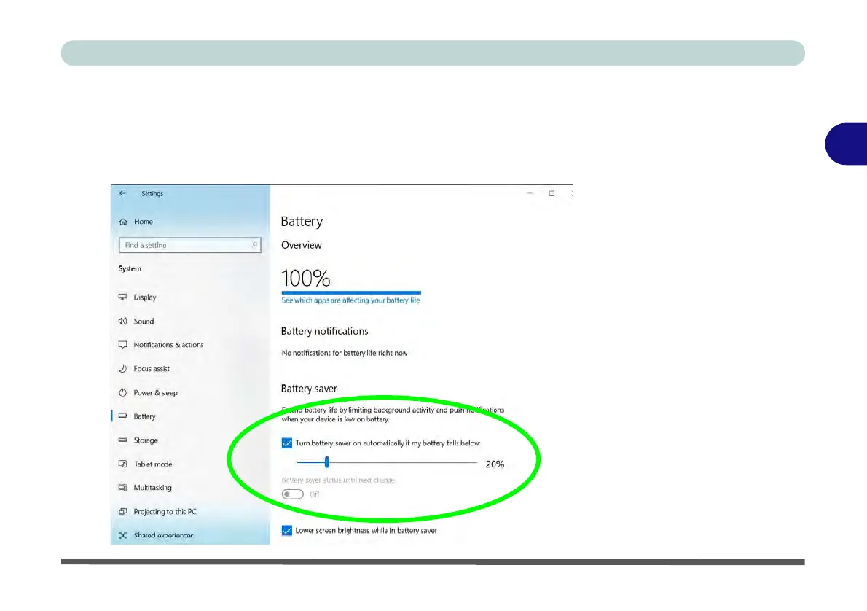
Task: Go to Notifications & actions section
Action: pyautogui.click(x=168, y=345)
